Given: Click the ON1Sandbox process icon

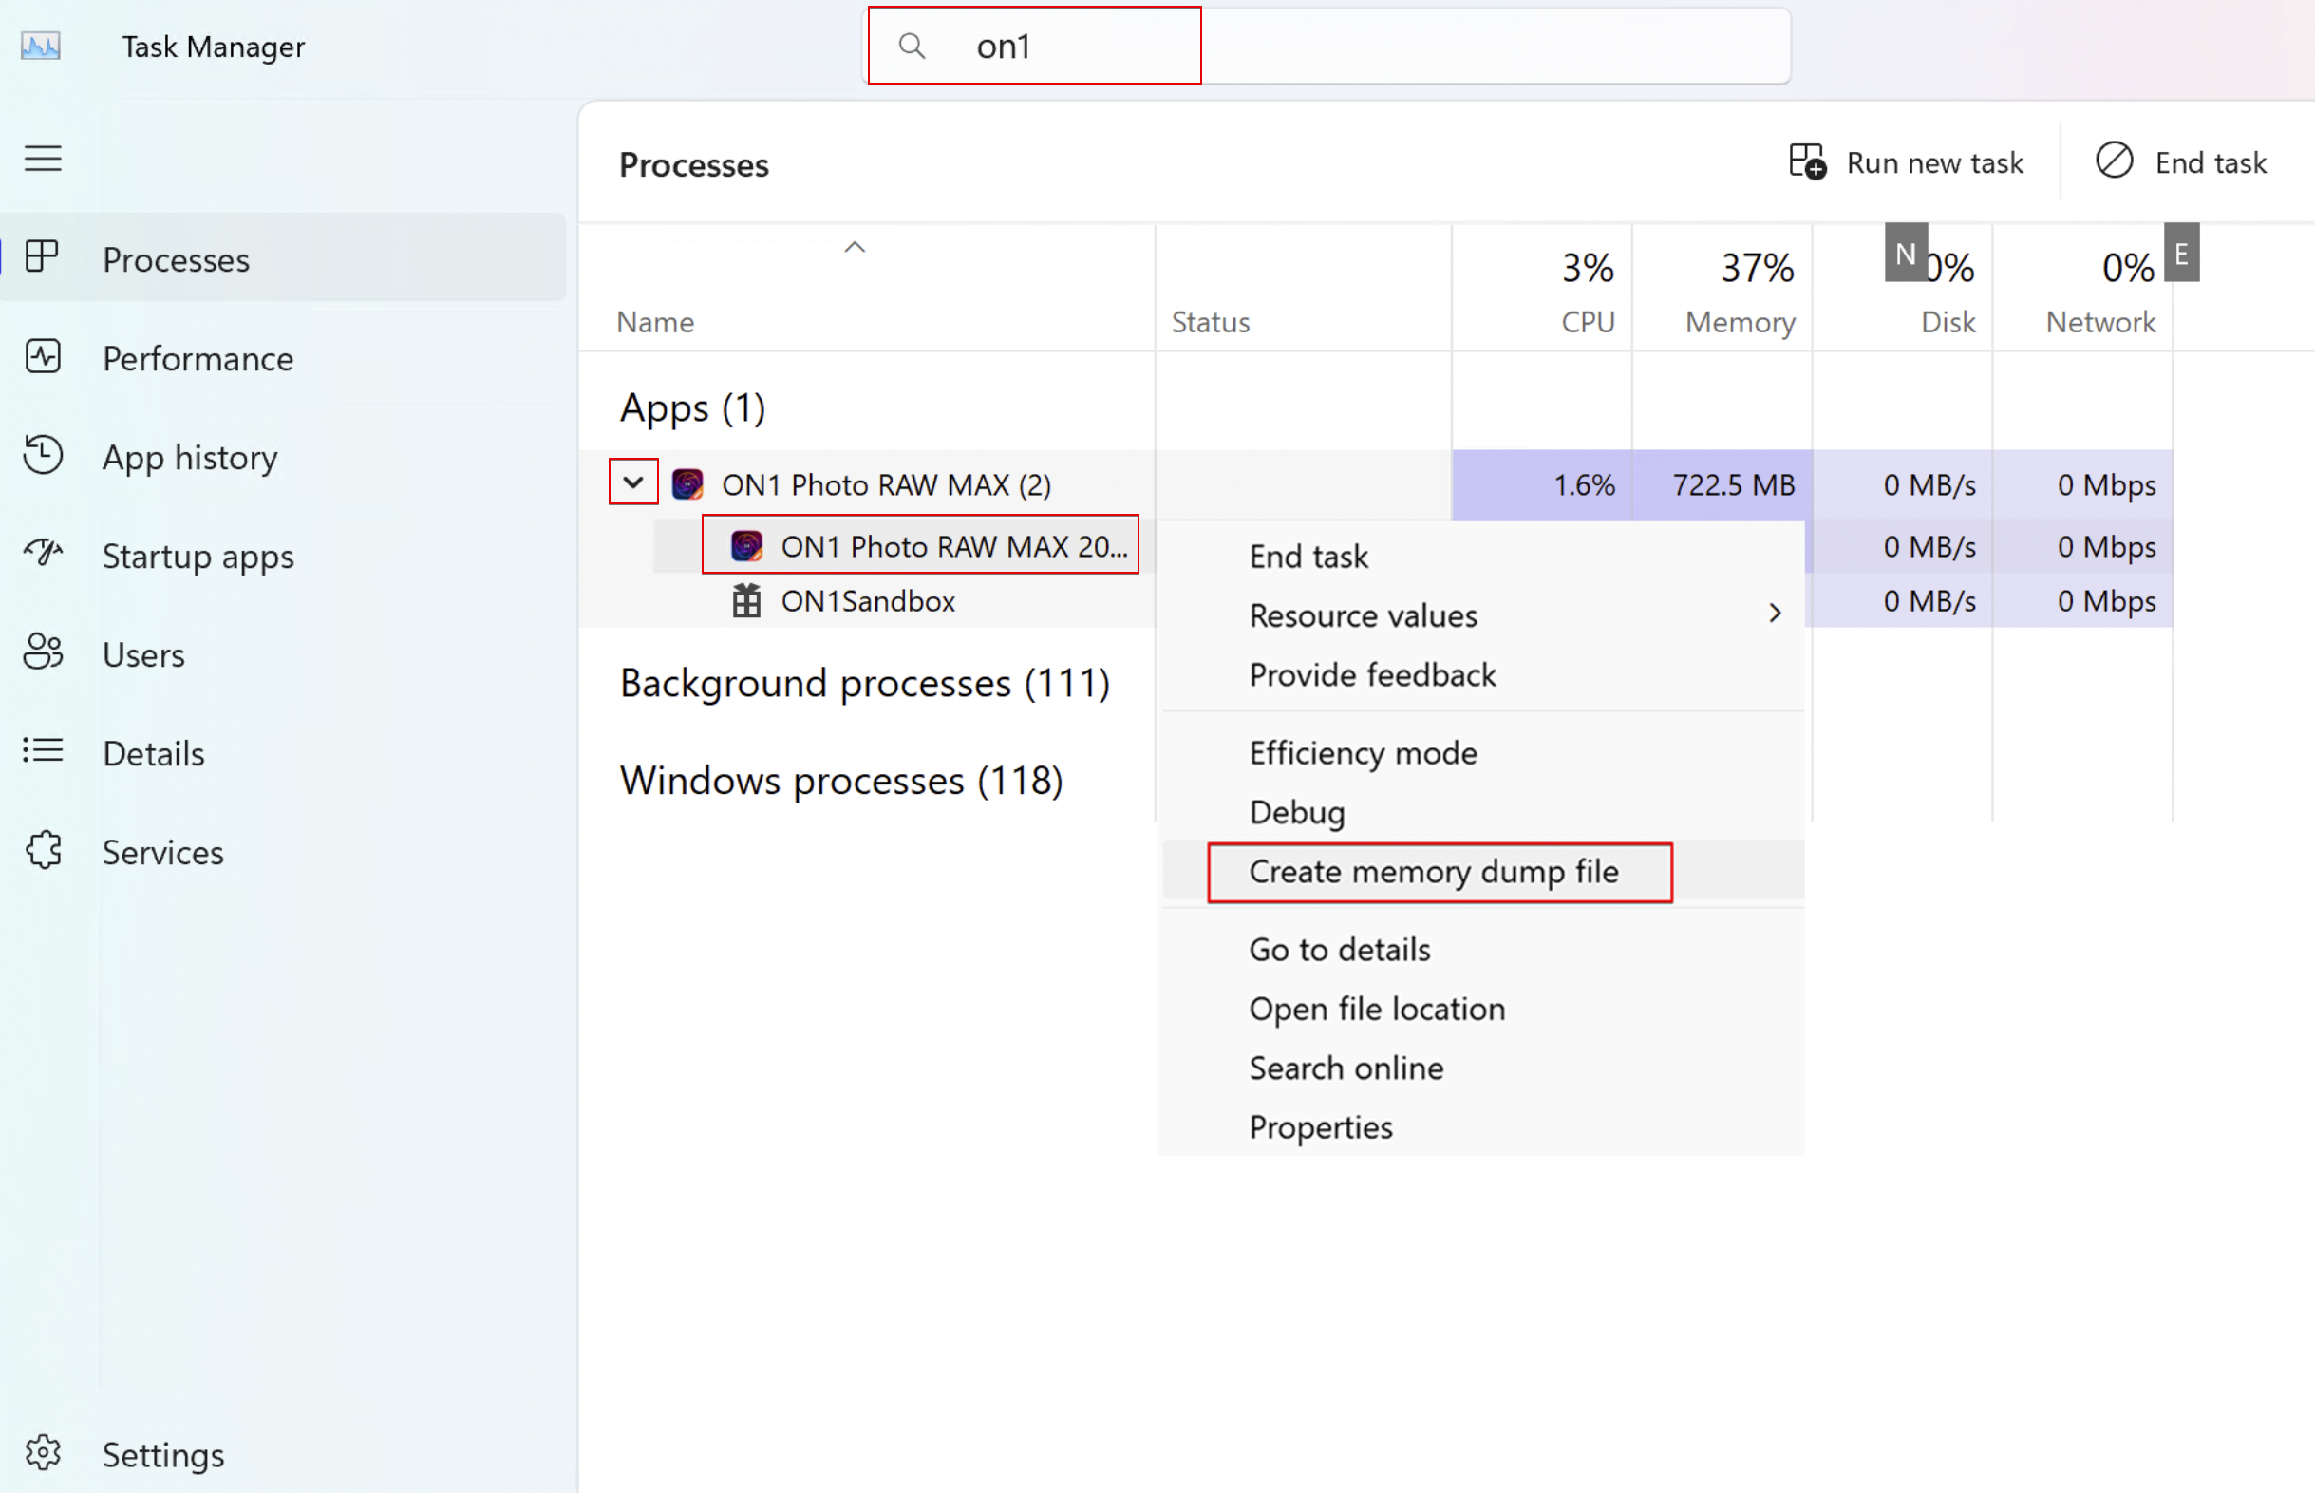Looking at the screenshot, I should [x=746, y=601].
